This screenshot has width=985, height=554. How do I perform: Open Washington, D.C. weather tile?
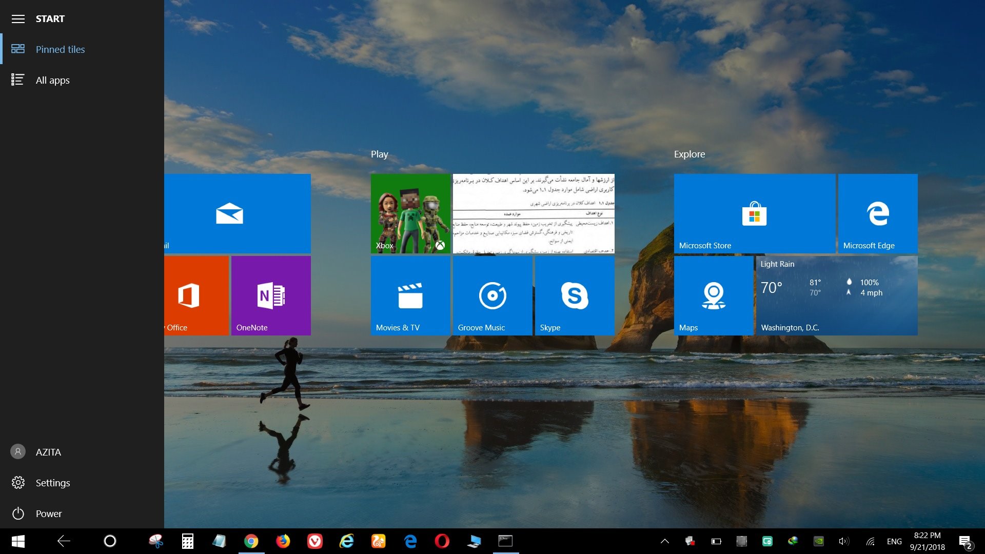coord(837,295)
